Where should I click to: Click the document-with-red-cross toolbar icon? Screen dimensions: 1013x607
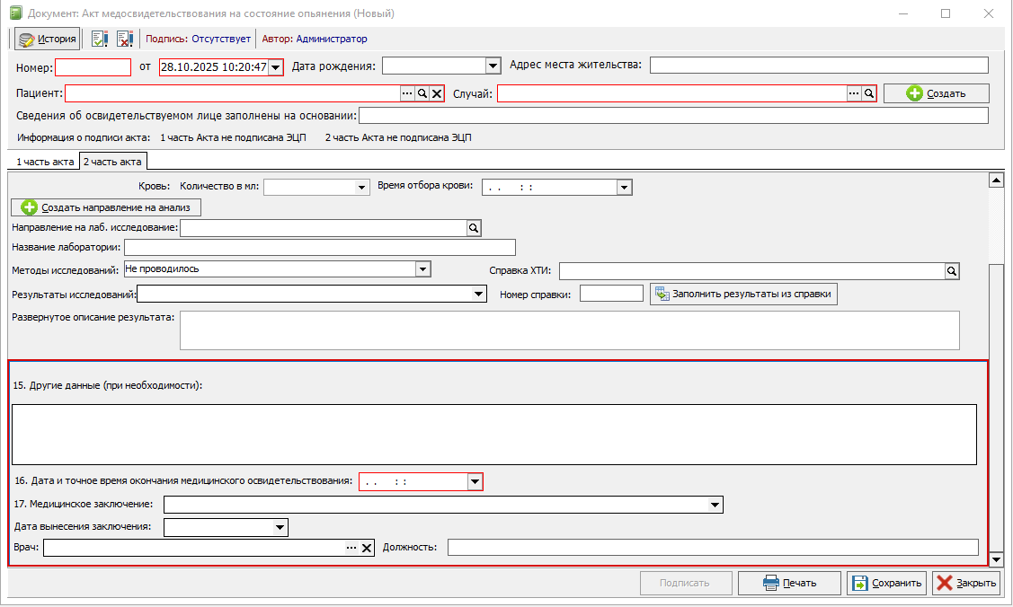[x=125, y=39]
